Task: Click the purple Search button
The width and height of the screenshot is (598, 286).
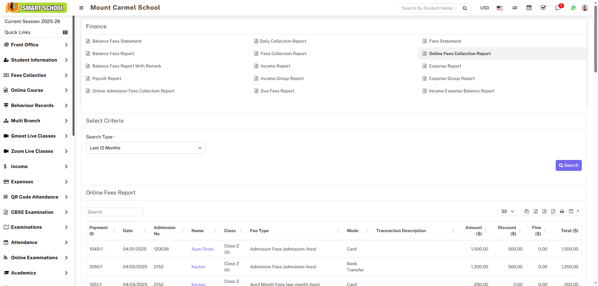Action: pyautogui.click(x=568, y=165)
